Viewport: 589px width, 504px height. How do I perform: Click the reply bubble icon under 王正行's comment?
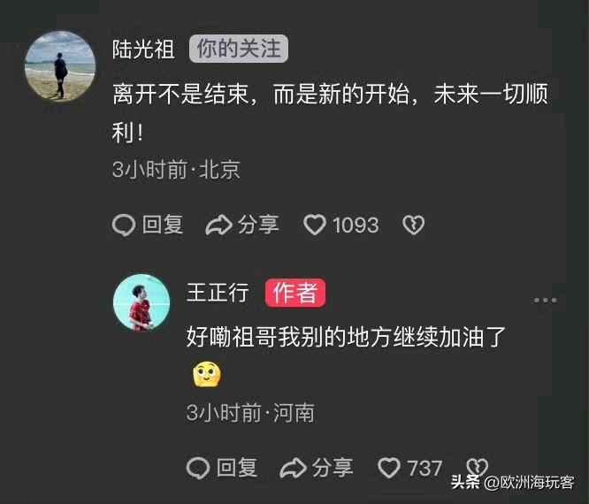click(x=198, y=468)
